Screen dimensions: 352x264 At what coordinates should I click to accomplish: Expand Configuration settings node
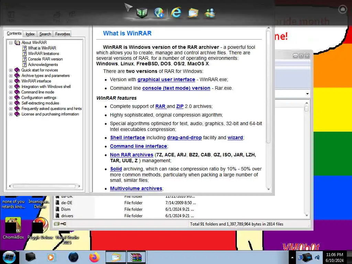[x=11, y=98]
